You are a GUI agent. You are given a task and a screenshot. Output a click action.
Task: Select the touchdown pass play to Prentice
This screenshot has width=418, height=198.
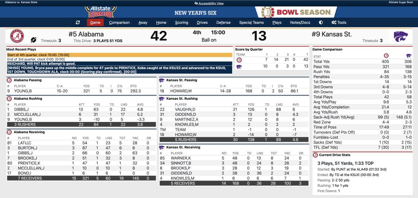[x=119, y=70]
